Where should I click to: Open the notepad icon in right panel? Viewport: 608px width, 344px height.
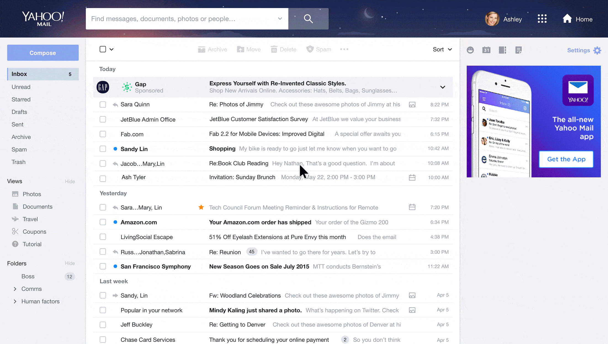pyautogui.click(x=519, y=50)
